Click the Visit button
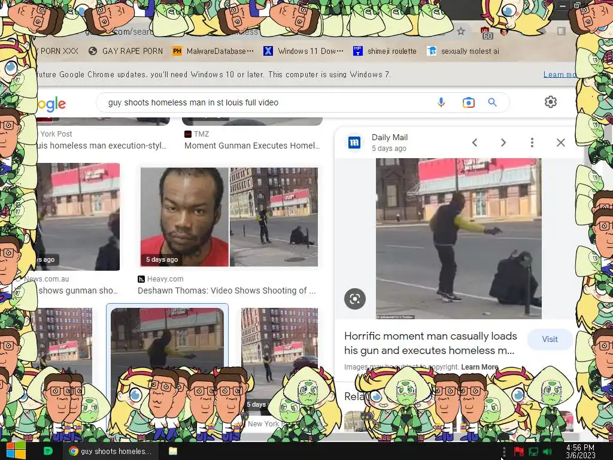The image size is (613, 460). coord(550,339)
